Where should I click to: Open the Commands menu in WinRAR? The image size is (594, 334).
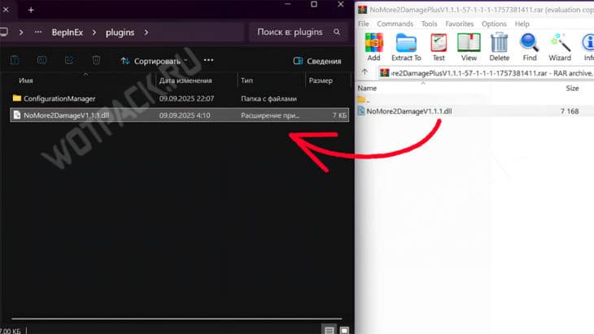395,24
